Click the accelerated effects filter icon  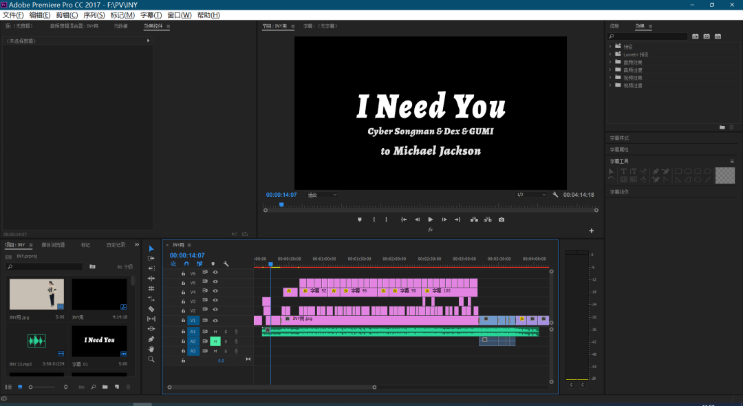[695, 36]
